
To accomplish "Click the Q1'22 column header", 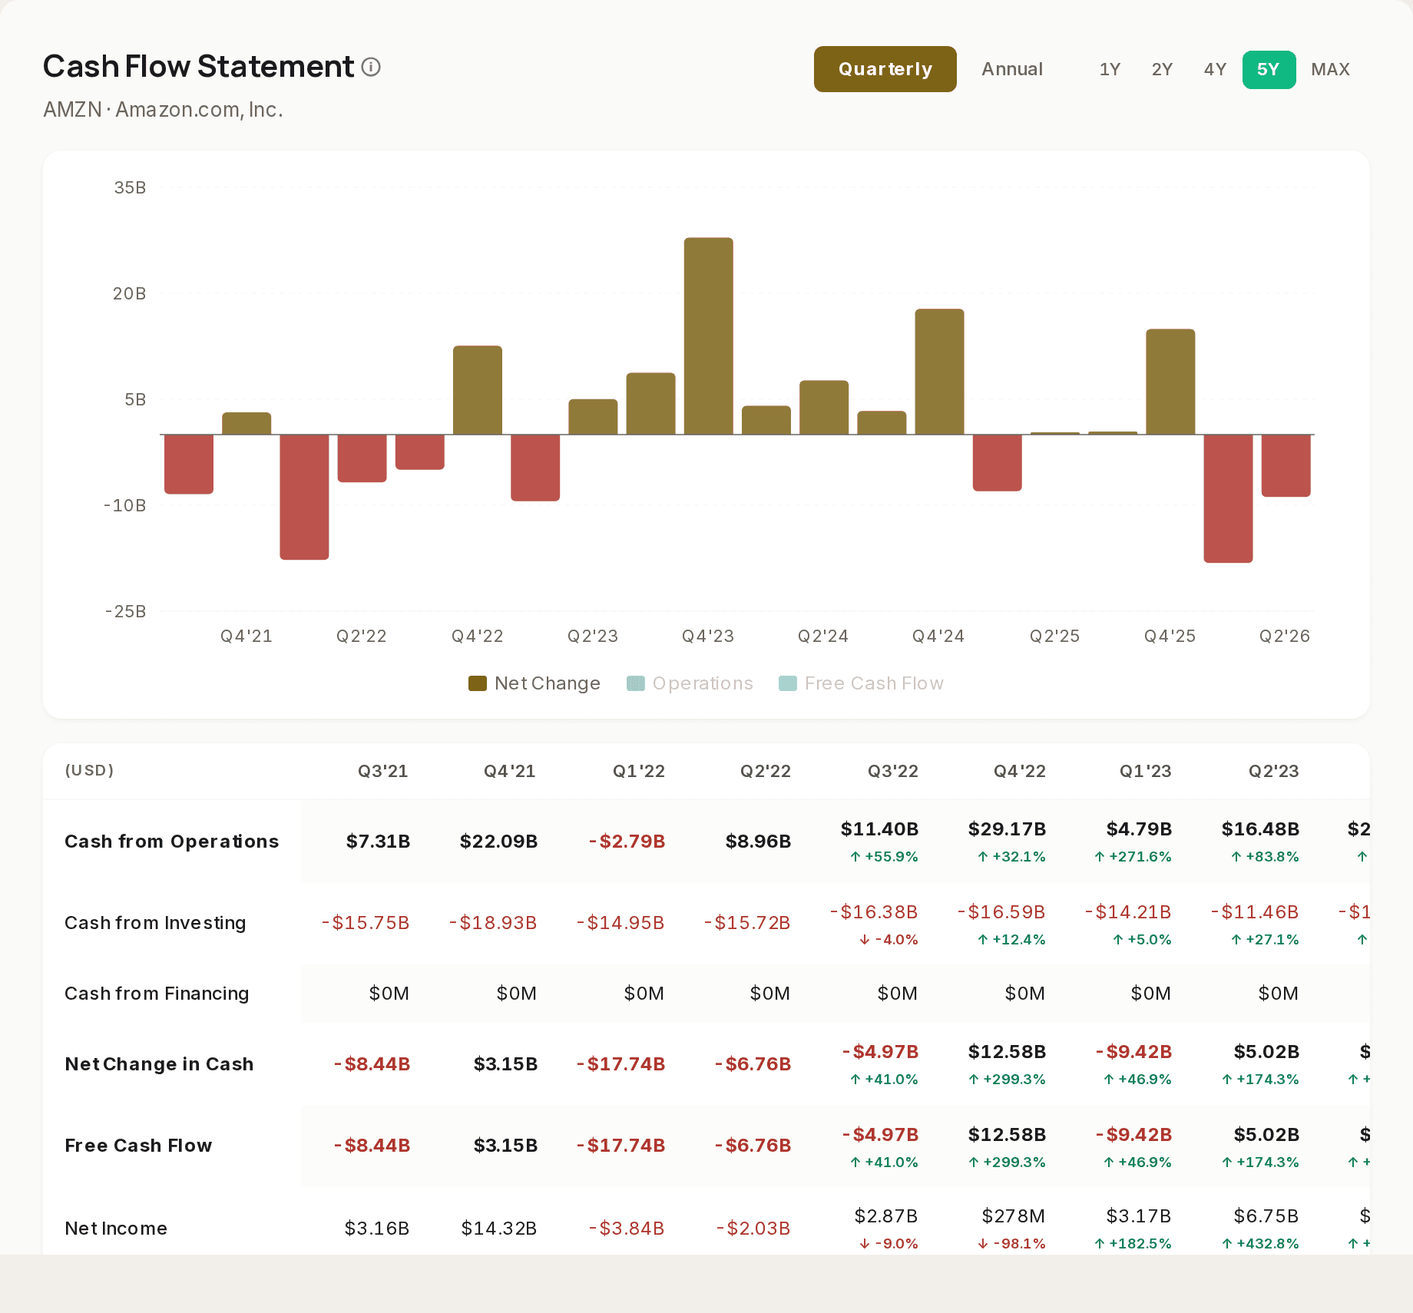I will (x=638, y=771).
